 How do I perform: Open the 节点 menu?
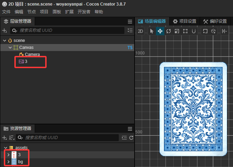pyautogui.click(x=32, y=12)
